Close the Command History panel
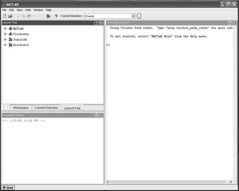The image size is (239, 191). tap(101, 115)
